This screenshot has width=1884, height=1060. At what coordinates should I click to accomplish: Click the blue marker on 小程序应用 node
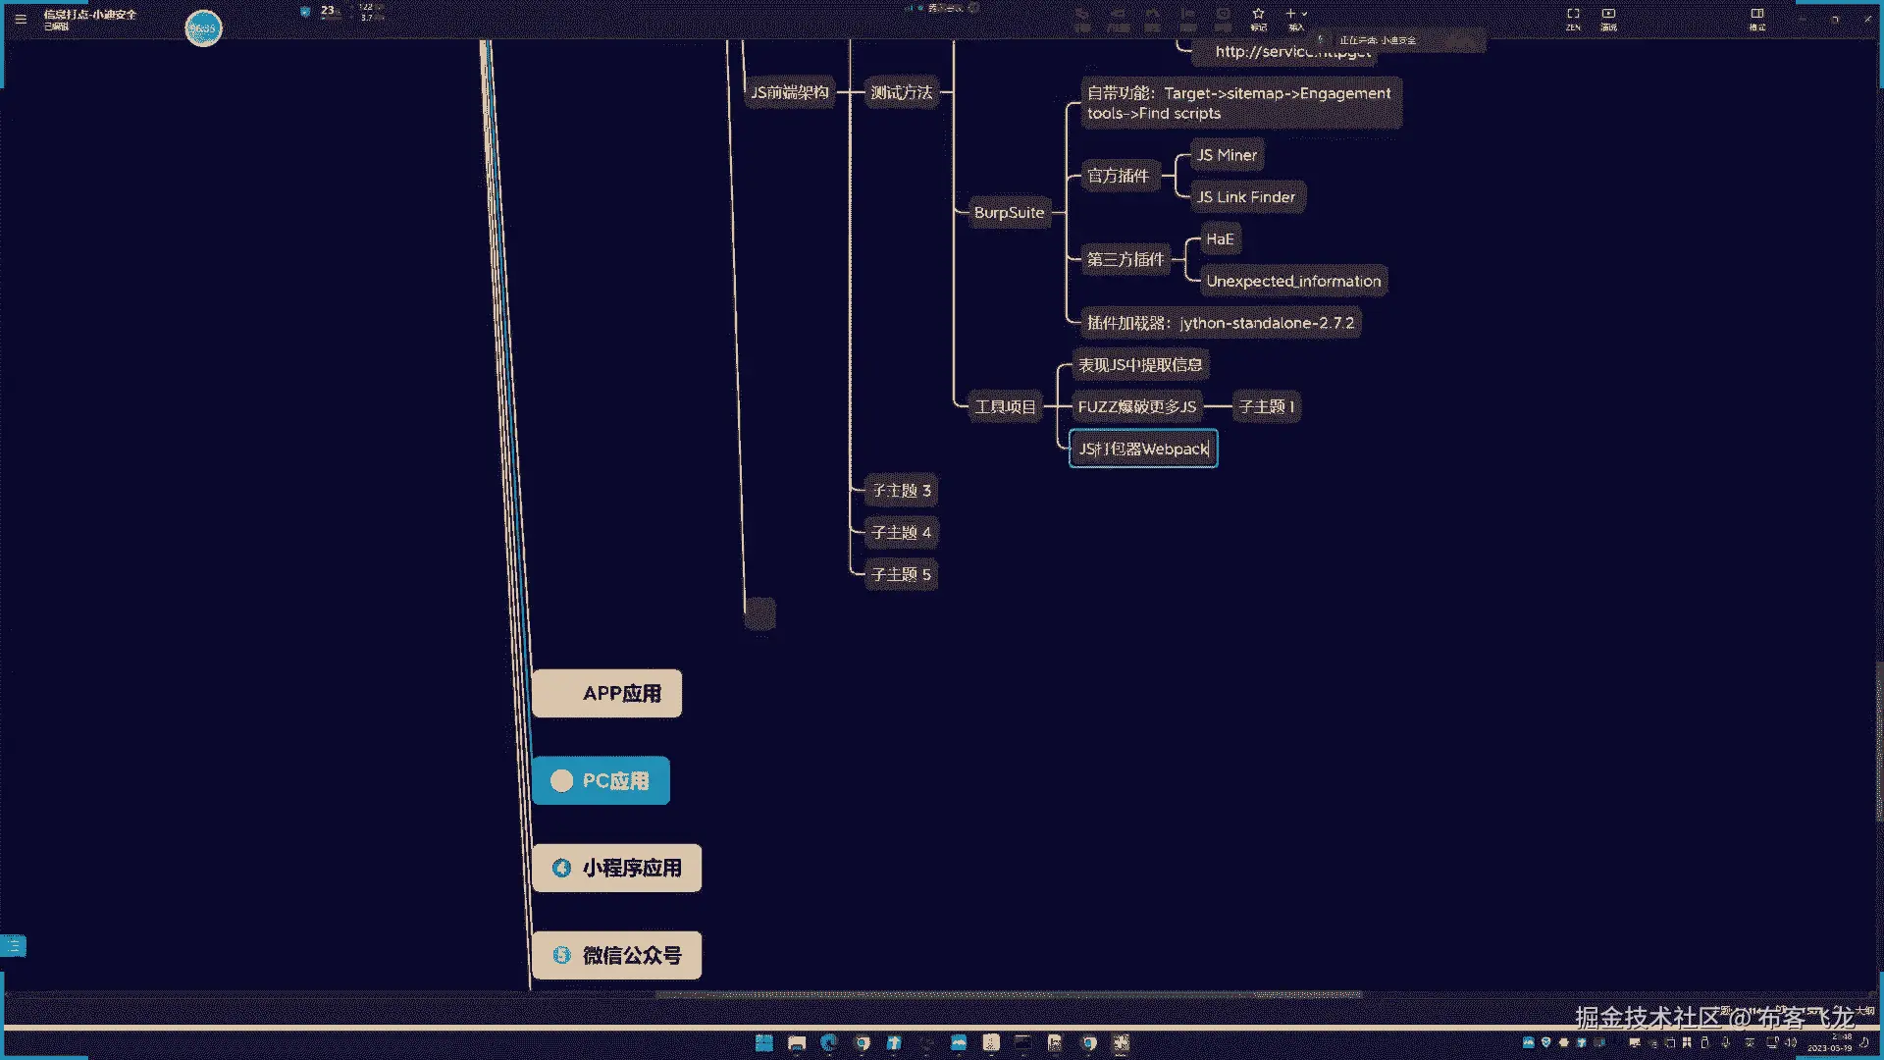pos(561,868)
